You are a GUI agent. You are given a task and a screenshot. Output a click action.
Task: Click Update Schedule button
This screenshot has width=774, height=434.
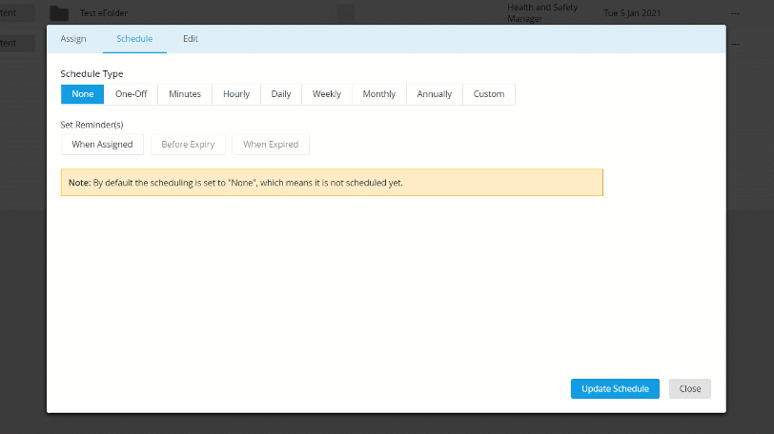(x=615, y=388)
